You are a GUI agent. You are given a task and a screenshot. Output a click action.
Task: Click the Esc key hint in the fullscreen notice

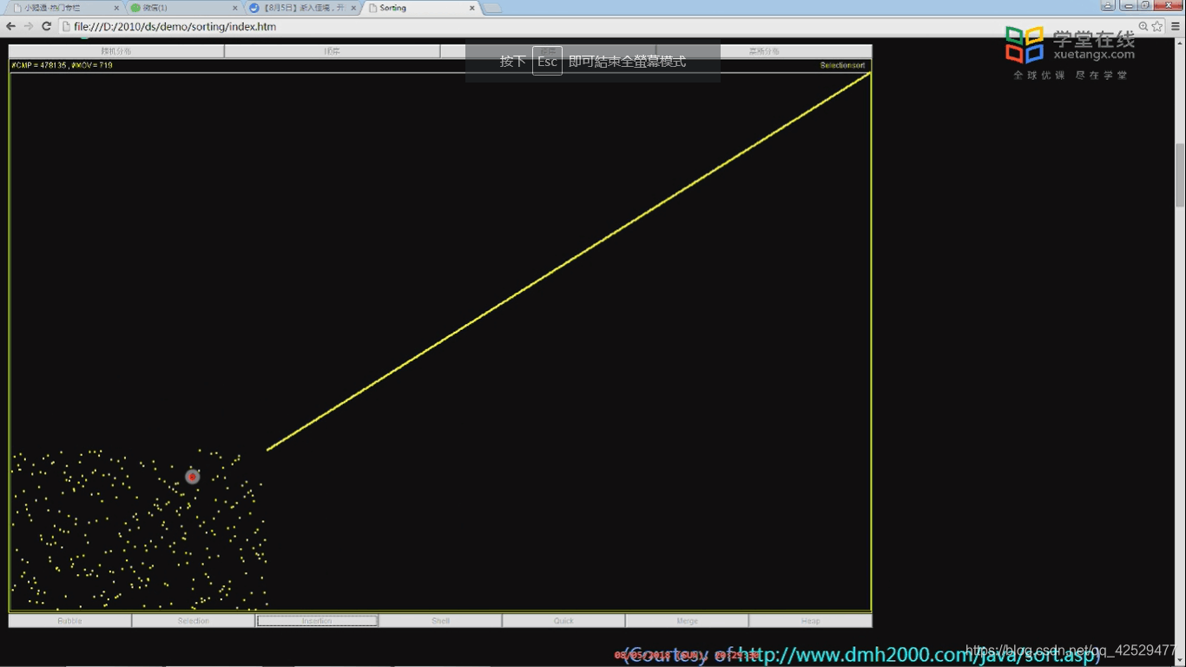pos(547,62)
